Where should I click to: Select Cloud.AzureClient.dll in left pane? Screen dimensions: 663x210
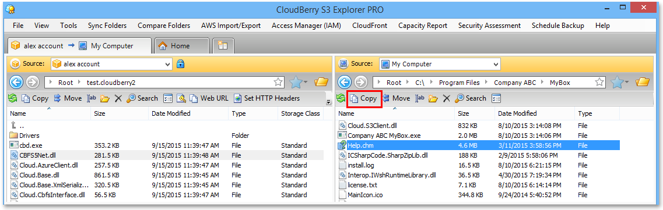pyautogui.click(x=166, y=165)
